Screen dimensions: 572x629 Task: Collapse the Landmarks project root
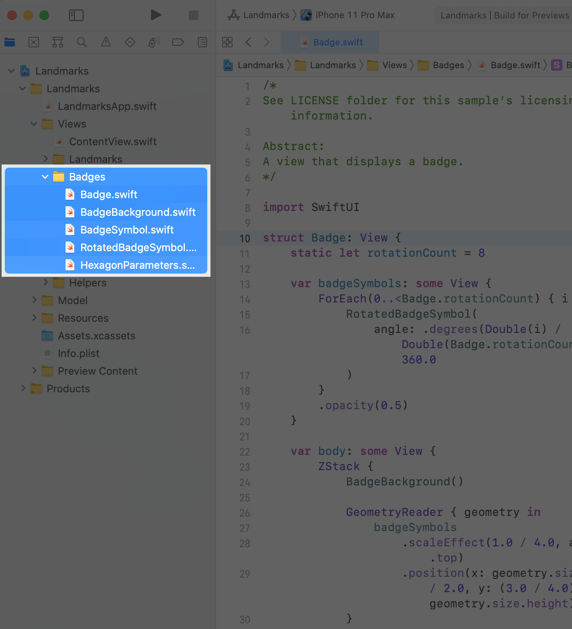(11, 71)
